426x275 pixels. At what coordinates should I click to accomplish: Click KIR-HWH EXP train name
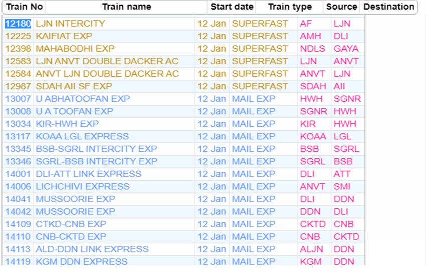[x=67, y=124]
